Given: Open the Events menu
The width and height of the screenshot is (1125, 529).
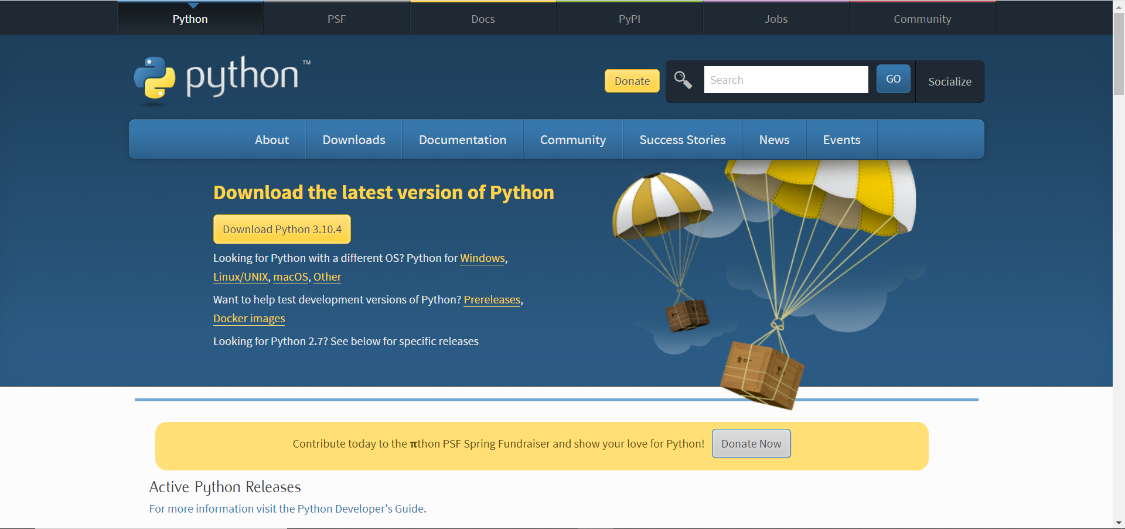Looking at the screenshot, I should tap(842, 139).
